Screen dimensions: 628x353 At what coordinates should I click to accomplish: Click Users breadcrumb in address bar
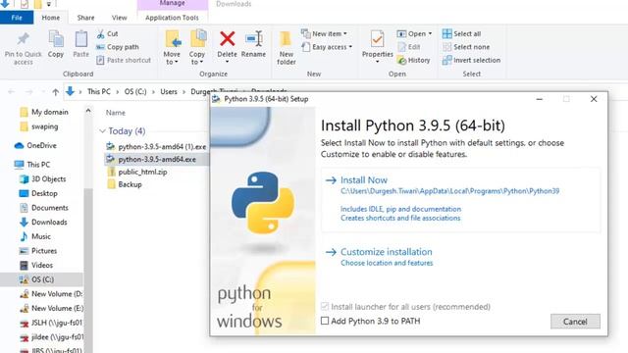[169, 91]
